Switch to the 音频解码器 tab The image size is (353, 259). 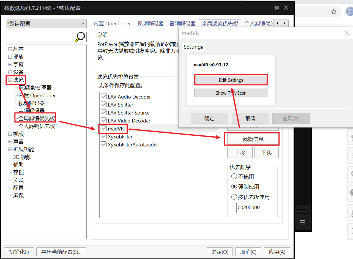click(182, 24)
